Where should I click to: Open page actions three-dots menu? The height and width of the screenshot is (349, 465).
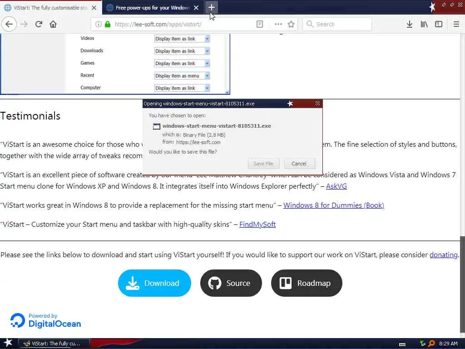tap(278, 24)
